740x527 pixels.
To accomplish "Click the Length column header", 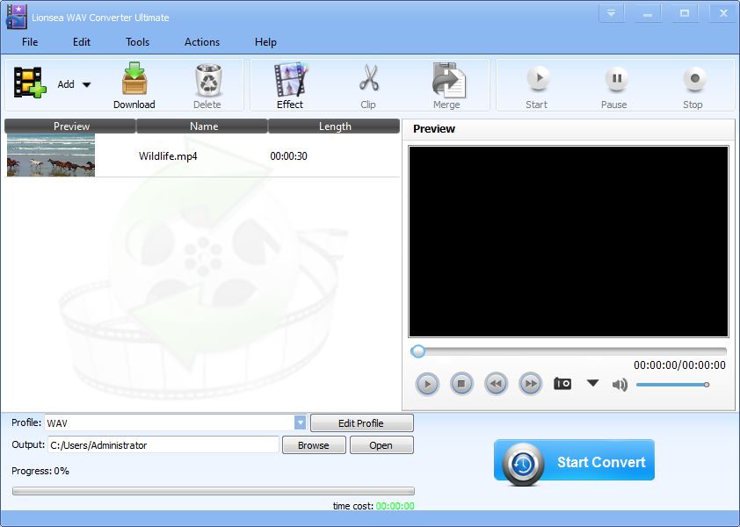I will pos(334,126).
